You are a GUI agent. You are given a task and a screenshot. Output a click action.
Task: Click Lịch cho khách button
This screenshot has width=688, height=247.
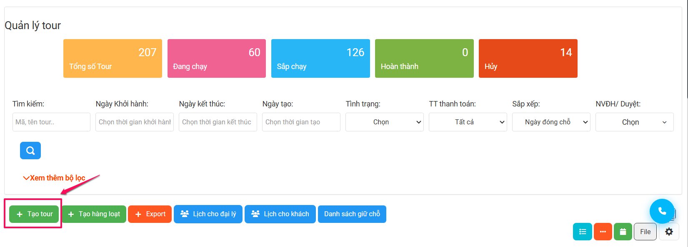280,214
